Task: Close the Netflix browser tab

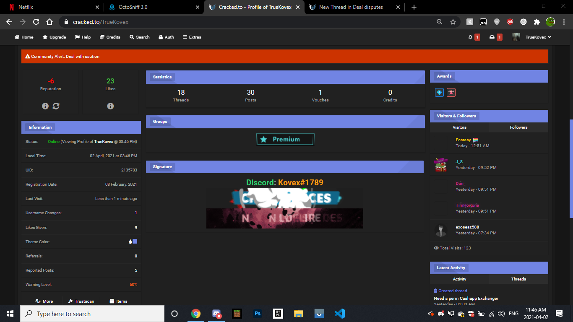Action: click(x=97, y=7)
